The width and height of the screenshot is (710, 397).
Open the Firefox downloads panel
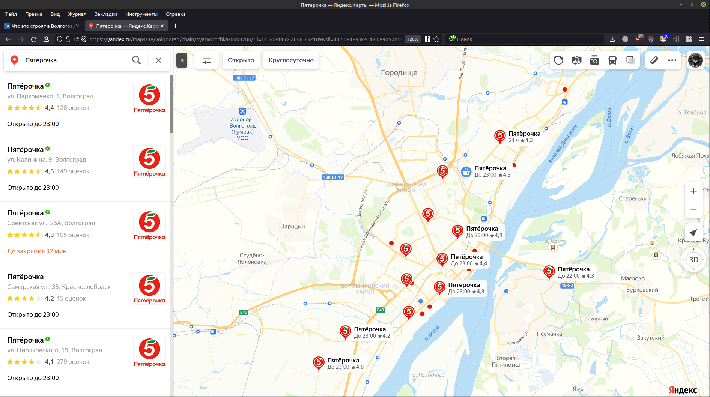[612, 39]
